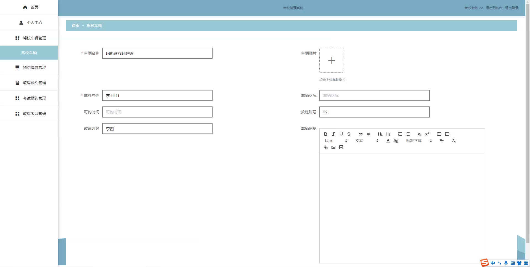
Task: Open the text alignment options
Action: (x=442, y=141)
